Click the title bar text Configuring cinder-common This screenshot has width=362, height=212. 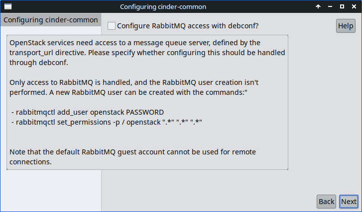pyautogui.click(x=163, y=6)
